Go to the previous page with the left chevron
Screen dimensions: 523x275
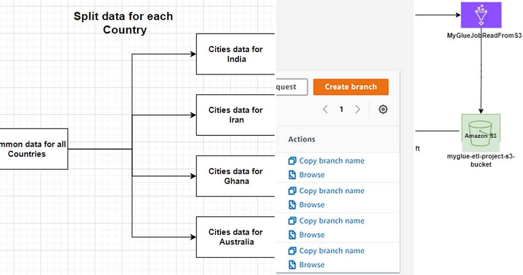(325, 109)
